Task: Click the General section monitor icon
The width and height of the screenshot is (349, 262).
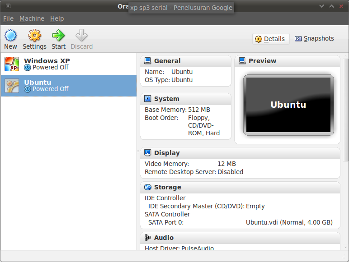Action: pyautogui.click(x=147, y=61)
